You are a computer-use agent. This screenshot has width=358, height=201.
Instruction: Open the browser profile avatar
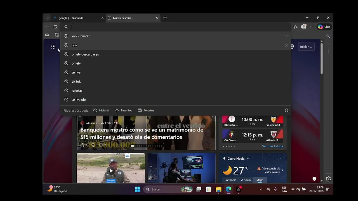click(x=304, y=27)
